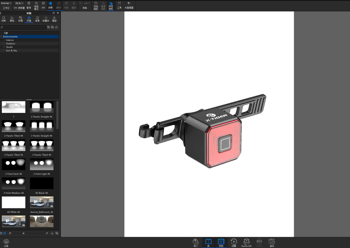Select the Sun & Sky folder

click(x=11, y=50)
